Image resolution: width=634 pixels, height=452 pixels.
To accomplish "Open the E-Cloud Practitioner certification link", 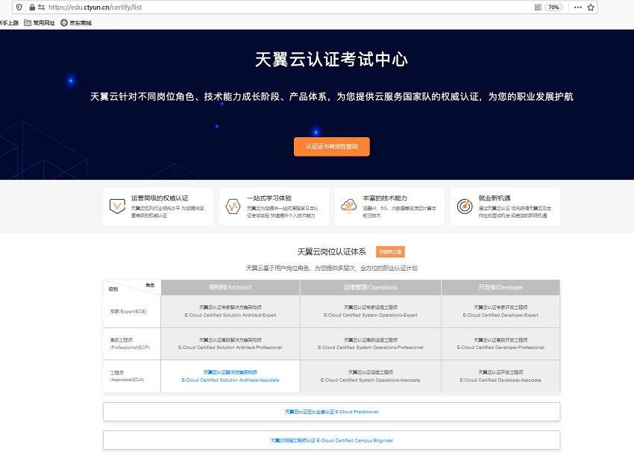I will pos(332,412).
